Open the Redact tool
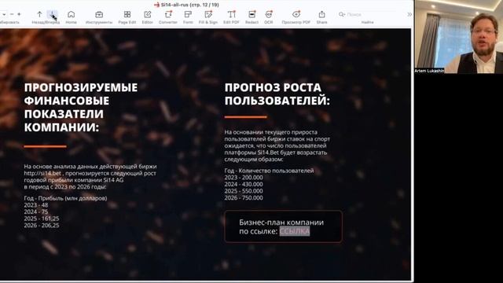 pos(251,17)
